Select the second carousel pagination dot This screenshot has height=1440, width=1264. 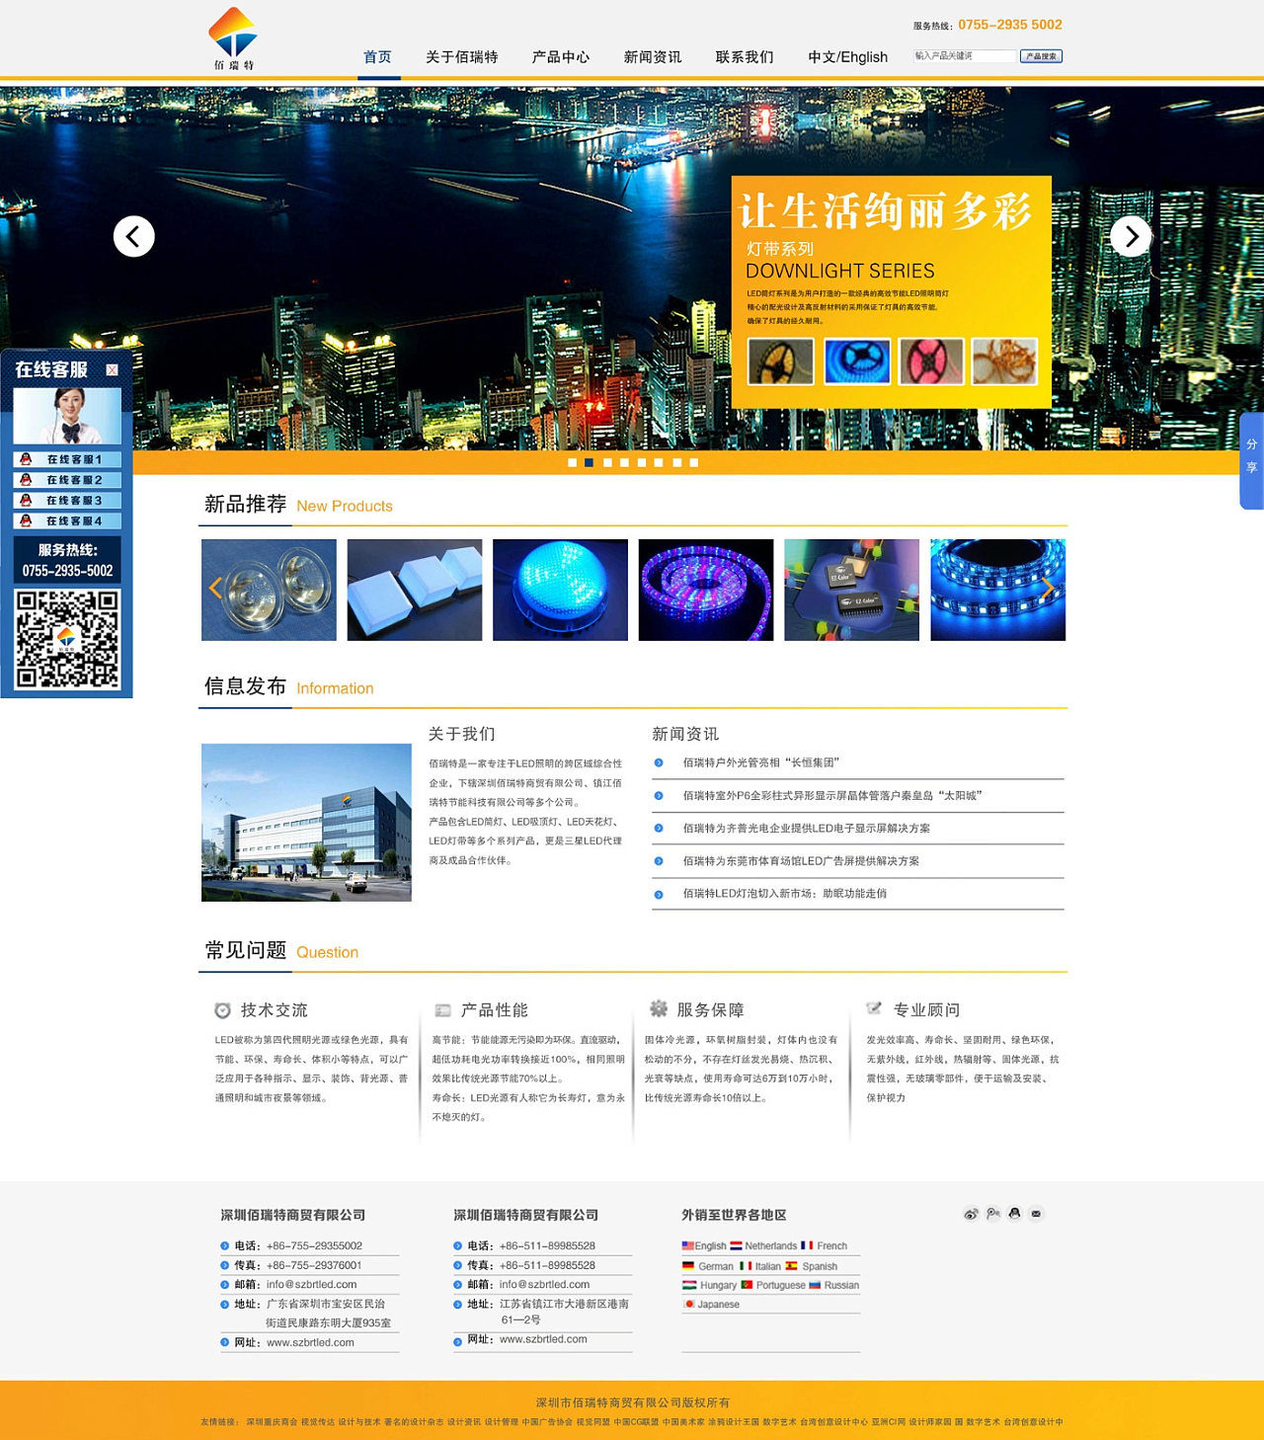(x=588, y=461)
